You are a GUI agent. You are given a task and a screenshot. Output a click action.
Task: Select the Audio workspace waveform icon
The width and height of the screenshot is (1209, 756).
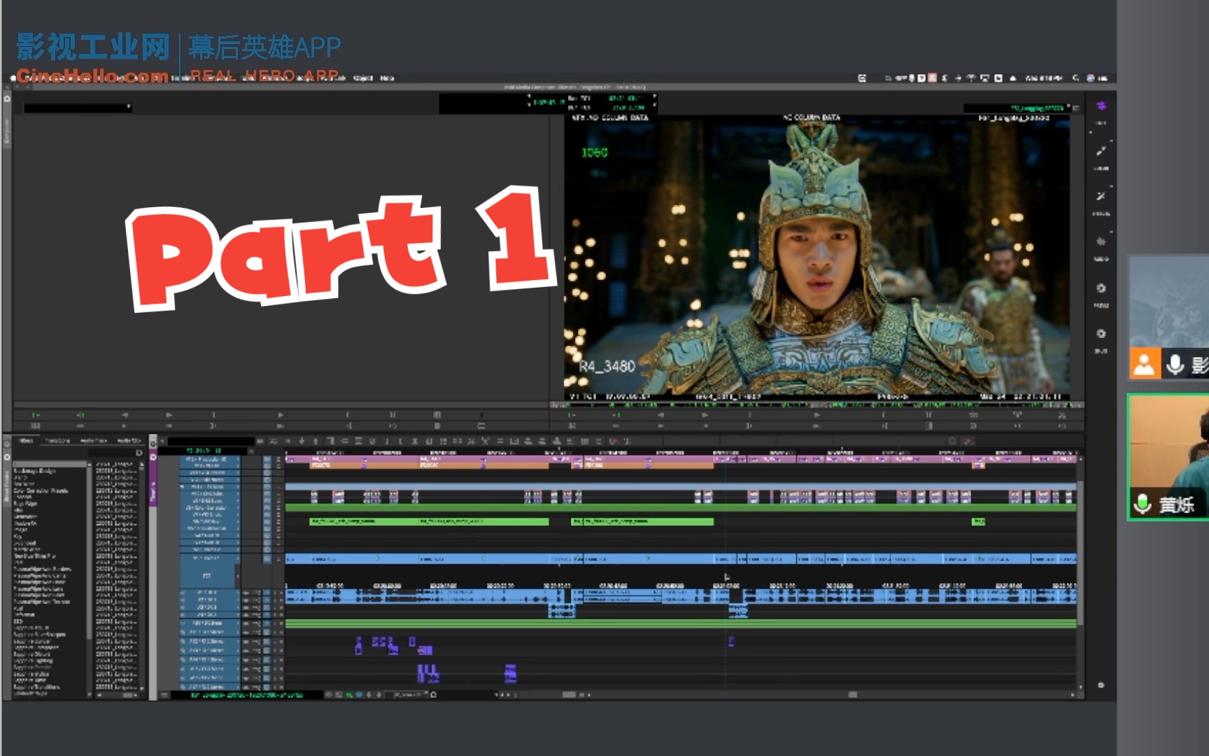pyautogui.click(x=1101, y=241)
